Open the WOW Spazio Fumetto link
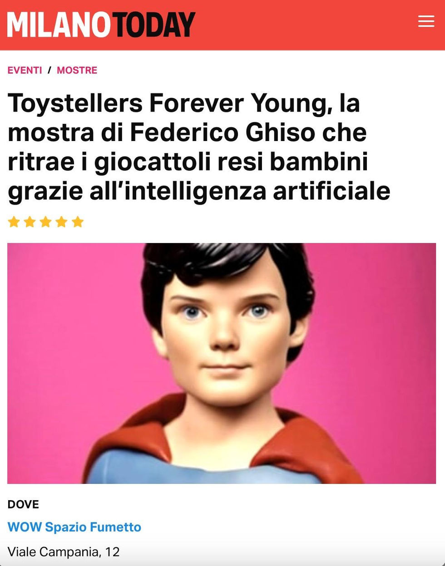445x566 pixels. pos(74,527)
